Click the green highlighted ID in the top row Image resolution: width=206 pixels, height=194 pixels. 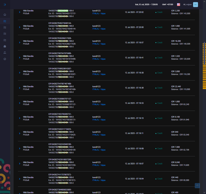tap(63, 11)
